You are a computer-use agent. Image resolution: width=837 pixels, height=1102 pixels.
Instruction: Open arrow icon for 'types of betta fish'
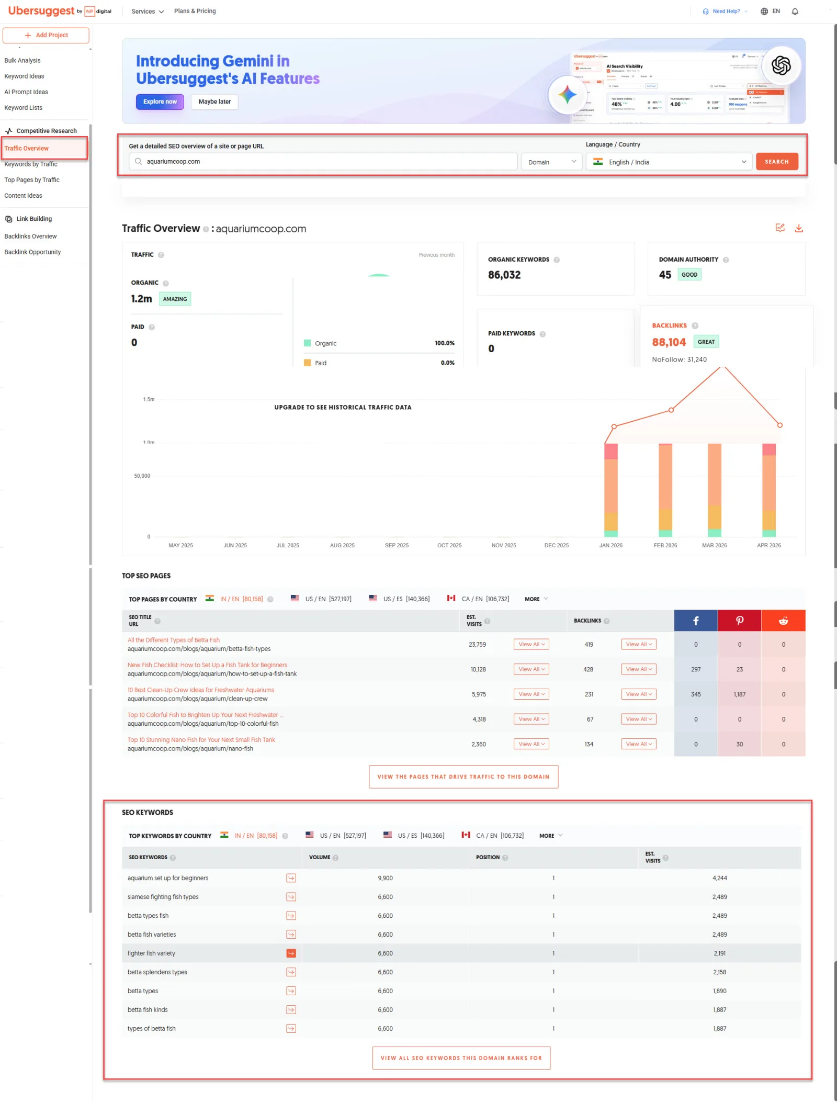coord(291,1029)
